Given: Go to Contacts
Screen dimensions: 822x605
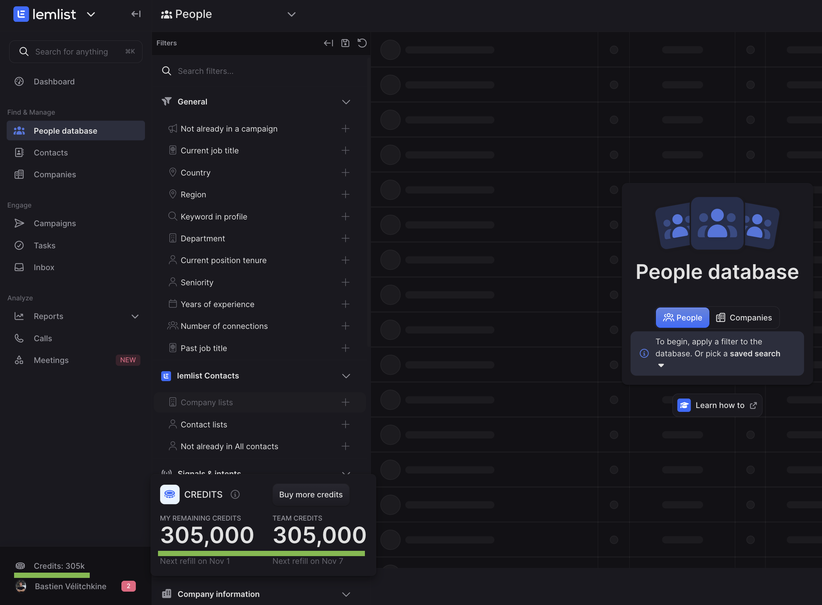Looking at the screenshot, I should click(76, 153).
